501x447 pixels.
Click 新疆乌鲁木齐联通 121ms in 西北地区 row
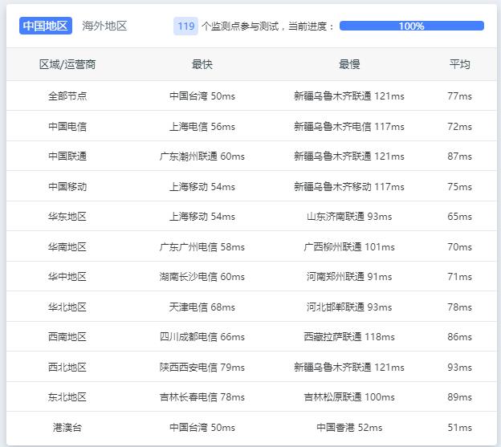click(x=349, y=368)
